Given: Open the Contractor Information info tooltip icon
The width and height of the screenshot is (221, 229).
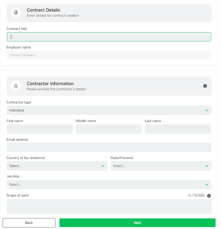Looking at the screenshot, I should (205, 86).
